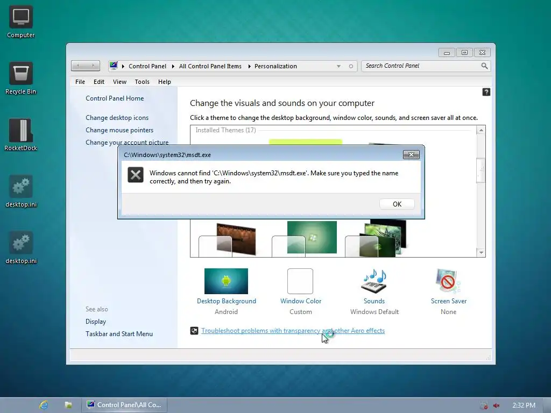
Task: Open the Desktop Background link
Action: pyautogui.click(x=227, y=301)
